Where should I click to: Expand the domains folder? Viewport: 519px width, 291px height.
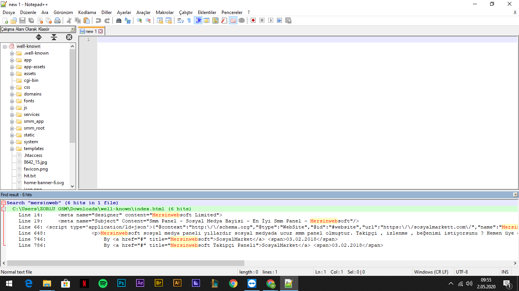[x=12, y=94]
